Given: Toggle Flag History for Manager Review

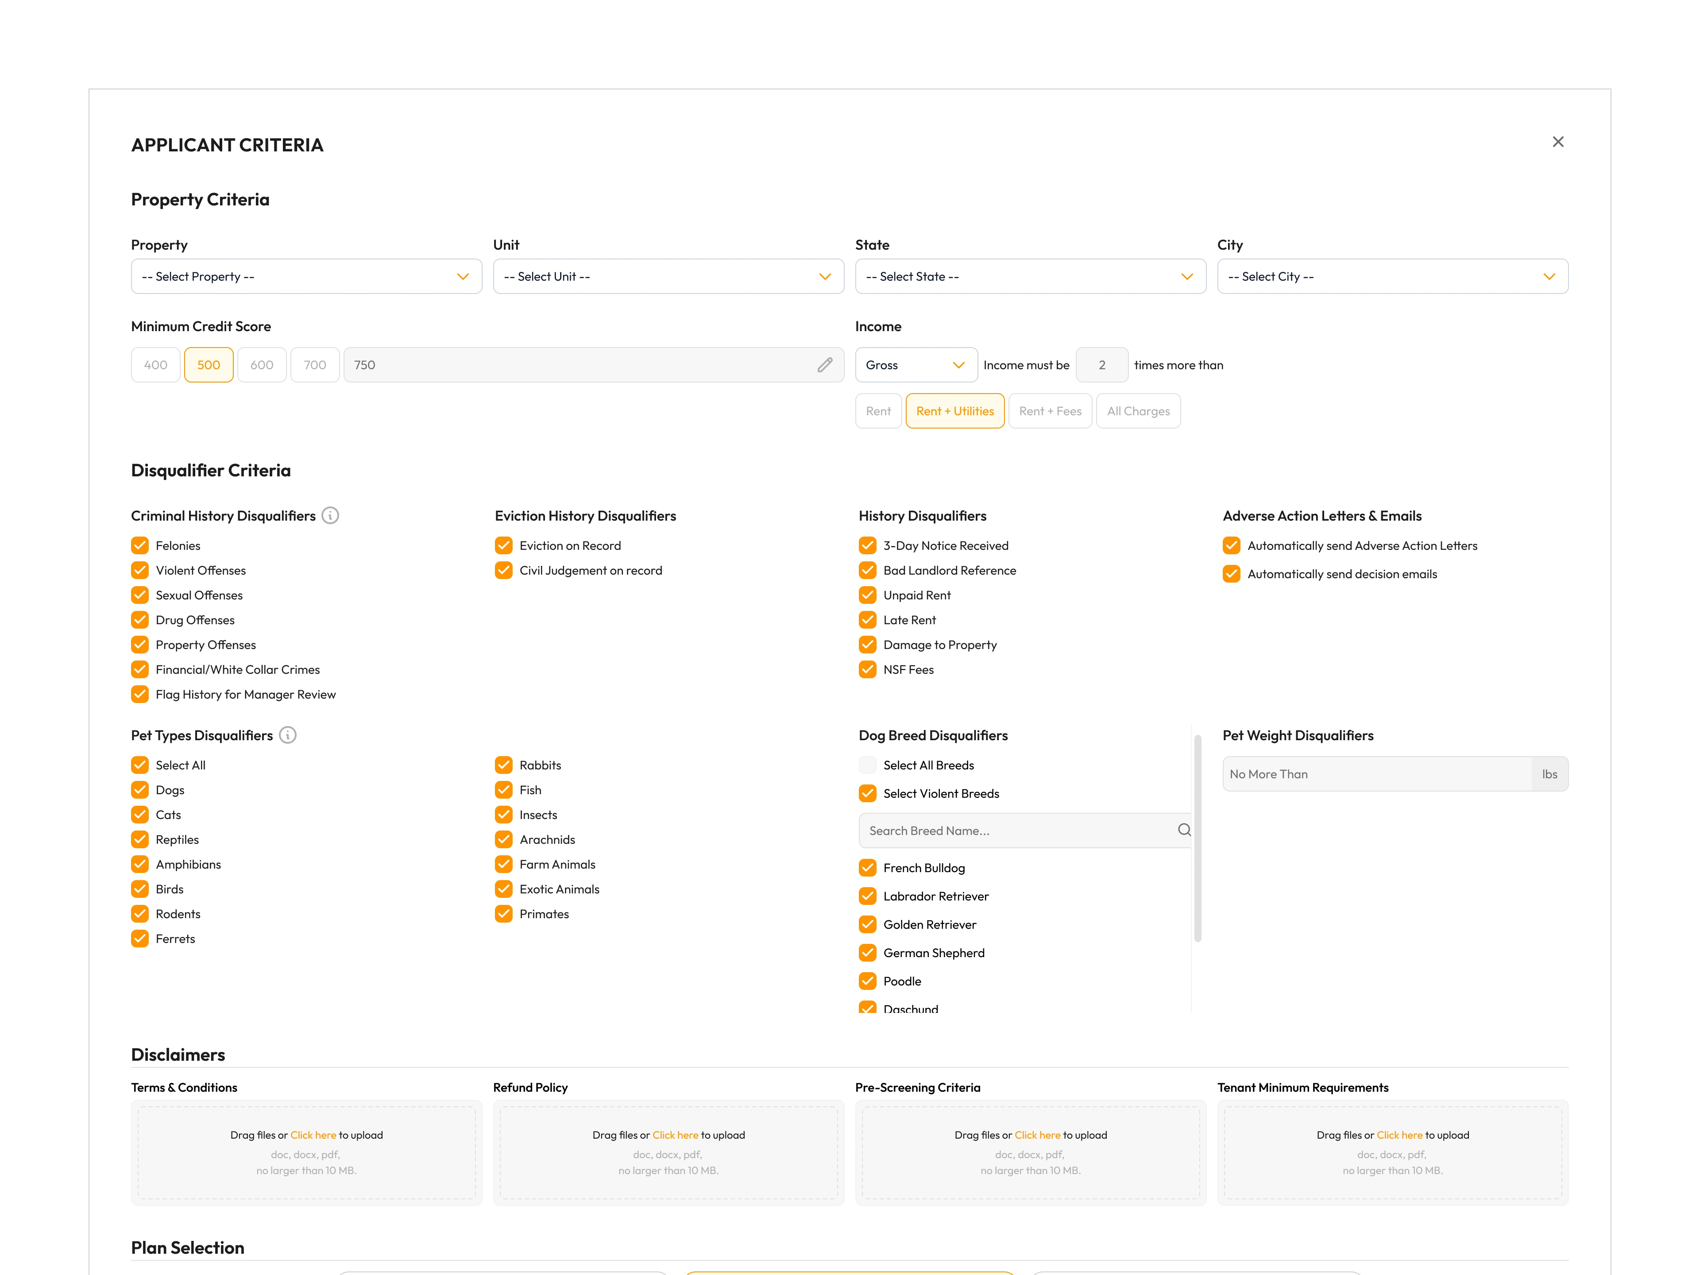Looking at the screenshot, I should pos(140,694).
